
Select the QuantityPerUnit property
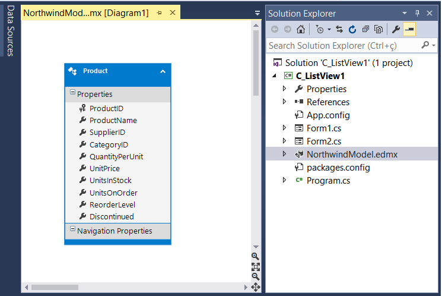point(116,156)
